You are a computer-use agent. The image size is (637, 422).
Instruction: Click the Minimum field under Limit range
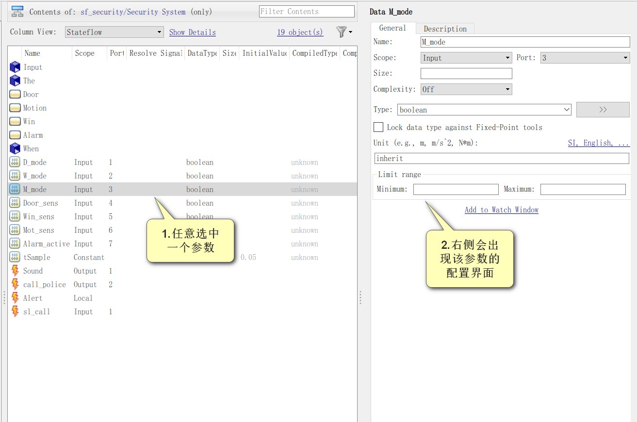(456, 189)
